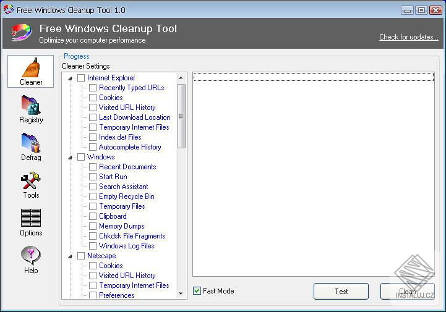Check the Netscape Preferences checkbox

[93, 295]
